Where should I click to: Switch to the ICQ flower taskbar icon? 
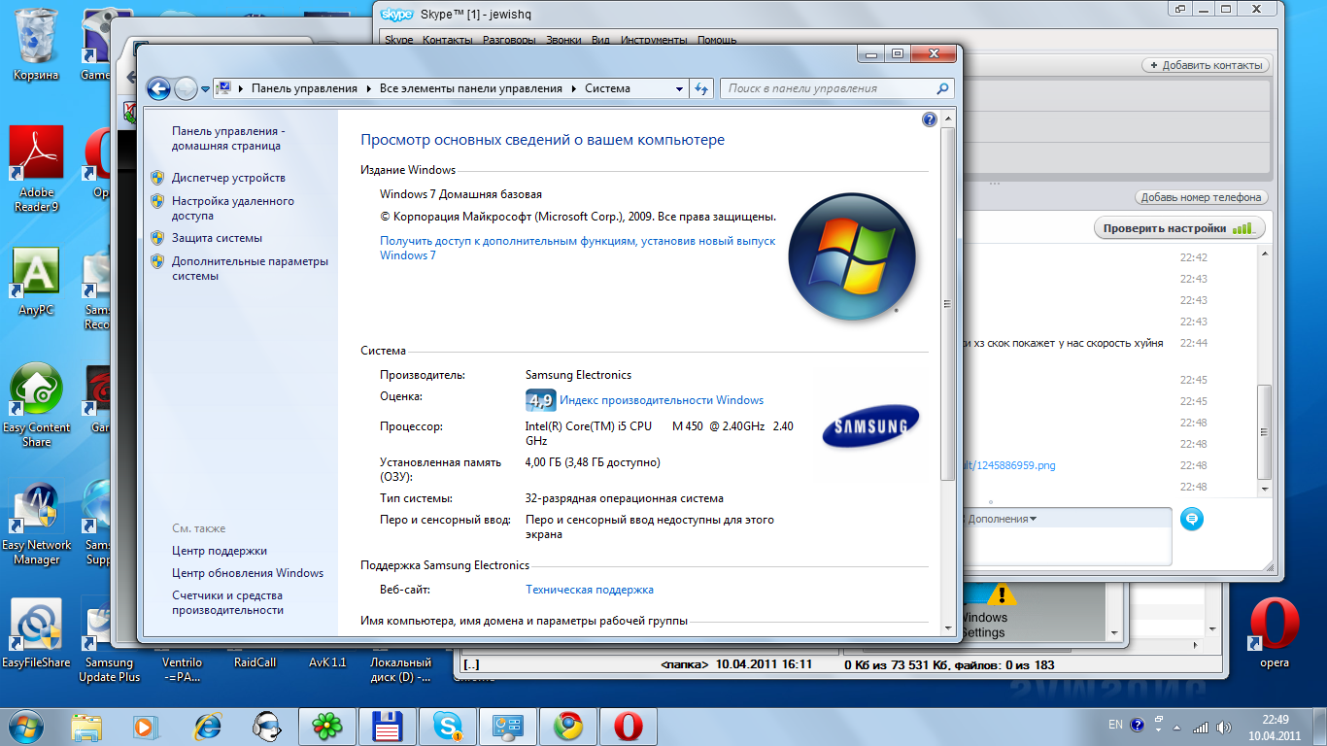click(327, 726)
